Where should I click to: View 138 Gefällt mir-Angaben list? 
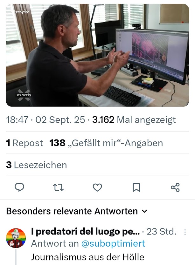(106, 143)
